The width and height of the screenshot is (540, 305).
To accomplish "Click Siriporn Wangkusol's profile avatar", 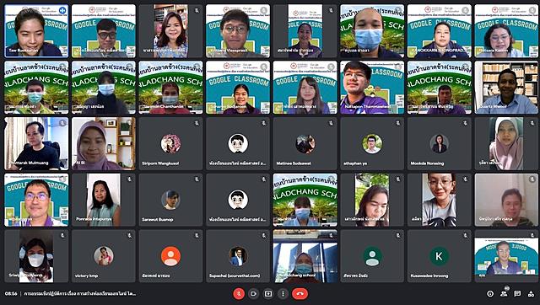I will (x=170, y=143).
